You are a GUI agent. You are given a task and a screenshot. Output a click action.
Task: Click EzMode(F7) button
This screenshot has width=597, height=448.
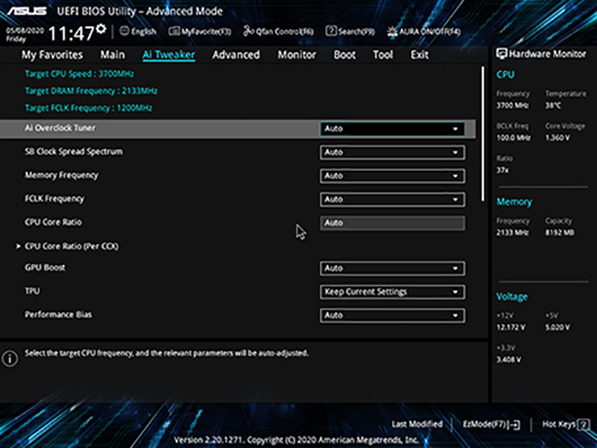(x=492, y=424)
